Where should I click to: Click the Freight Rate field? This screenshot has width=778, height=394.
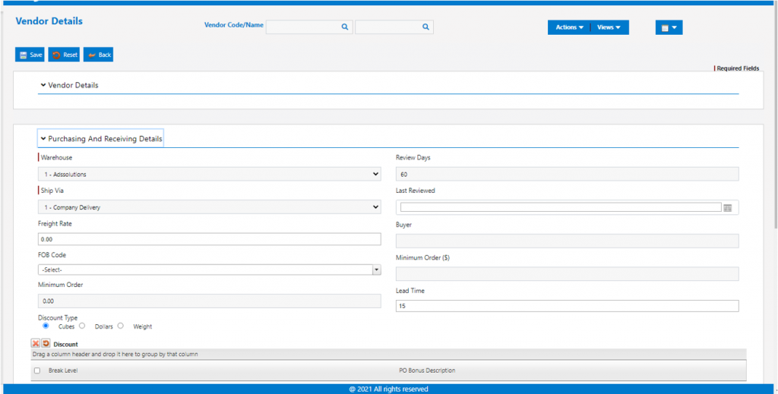[x=210, y=239]
